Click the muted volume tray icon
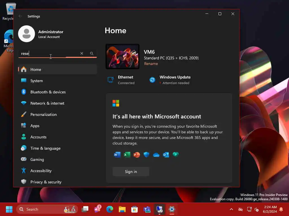 (x=257, y=209)
